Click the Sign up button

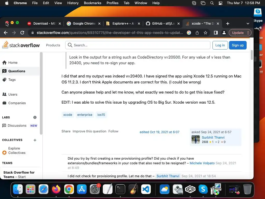click(238, 45)
